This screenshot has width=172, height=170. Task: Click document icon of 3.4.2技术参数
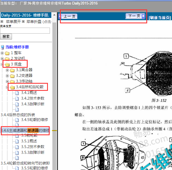(x=17, y=99)
